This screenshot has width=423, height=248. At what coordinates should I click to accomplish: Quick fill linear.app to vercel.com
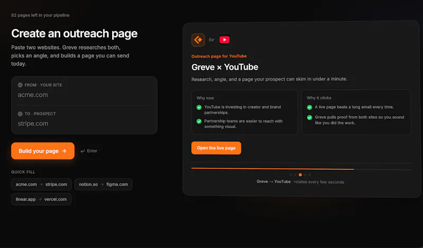(41, 199)
